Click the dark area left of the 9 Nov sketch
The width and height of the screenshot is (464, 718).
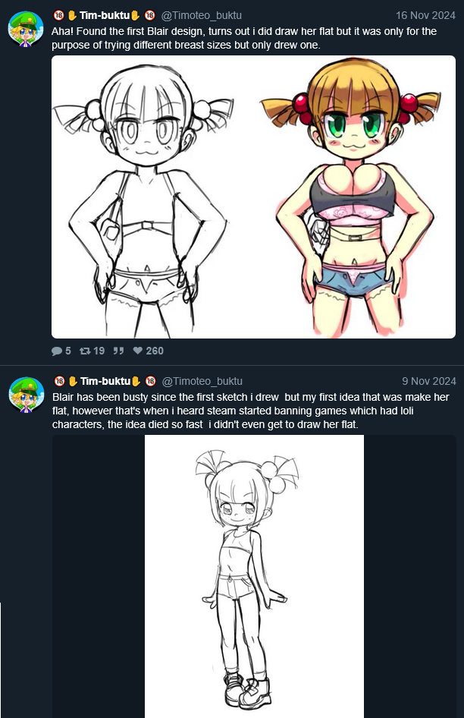[x=99, y=577]
